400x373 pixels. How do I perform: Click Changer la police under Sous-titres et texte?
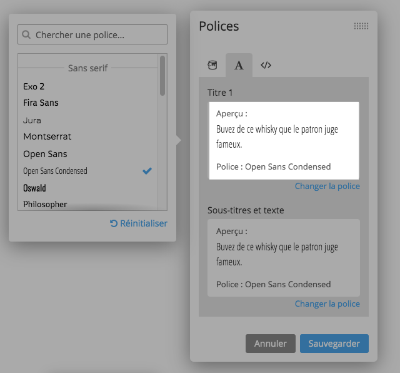327,304
